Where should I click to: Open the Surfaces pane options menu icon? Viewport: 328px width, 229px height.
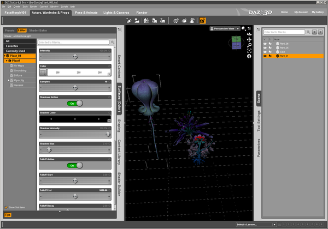(119, 29)
